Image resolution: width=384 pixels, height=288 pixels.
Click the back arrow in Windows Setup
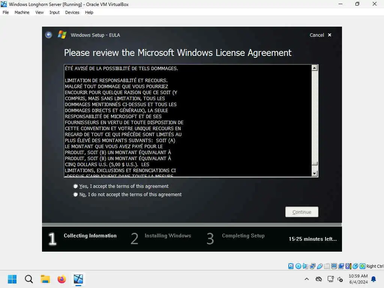tap(49, 35)
